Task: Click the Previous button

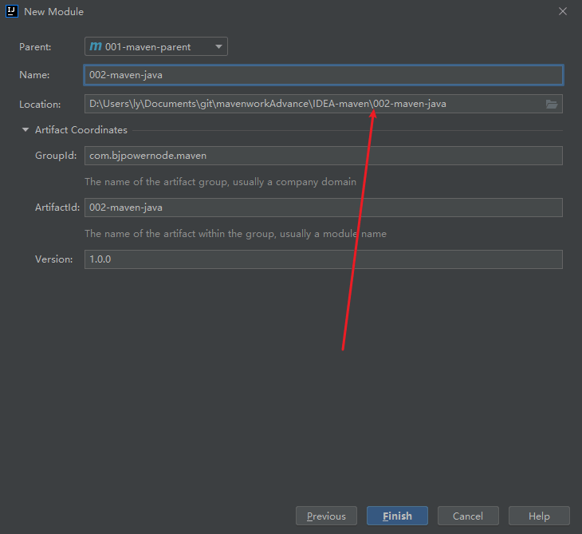Action: [326, 516]
